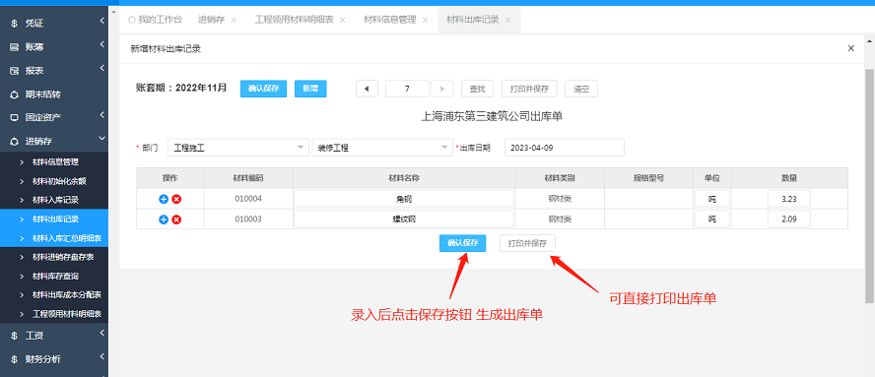Switch to 工程领用材料明细表 tab
Screen dimensions: 875x377
tap(295, 20)
